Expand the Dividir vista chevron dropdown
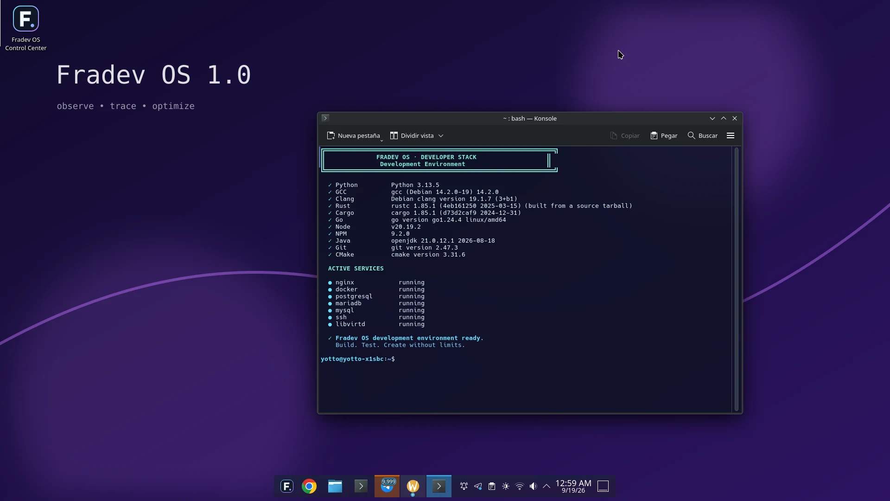The height and width of the screenshot is (501, 890). click(441, 135)
